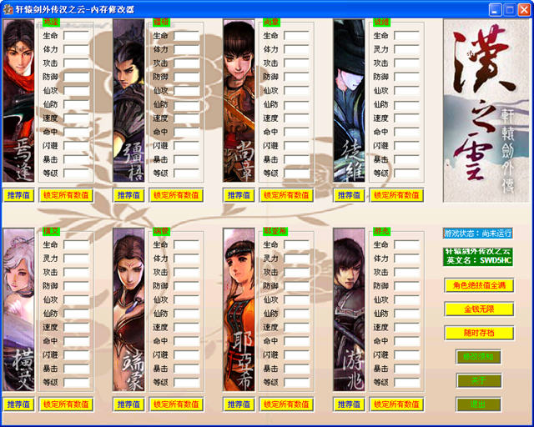Click the title bar application icon
Viewport: 534px width, 427px height.
pos(8,9)
